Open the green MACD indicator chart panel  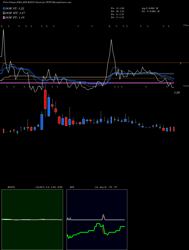32,220
